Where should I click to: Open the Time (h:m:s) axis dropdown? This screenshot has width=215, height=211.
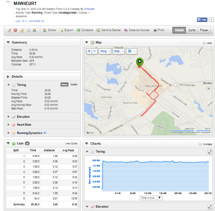click(x=151, y=198)
